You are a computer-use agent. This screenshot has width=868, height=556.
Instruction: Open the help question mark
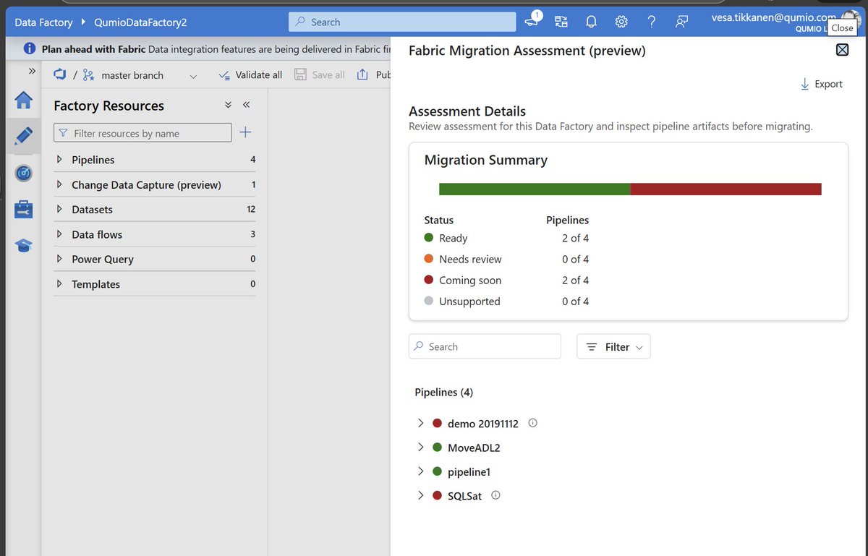[x=652, y=22]
